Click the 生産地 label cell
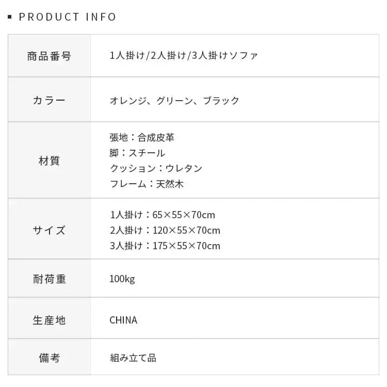387x387 pixels. [x=49, y=320]
